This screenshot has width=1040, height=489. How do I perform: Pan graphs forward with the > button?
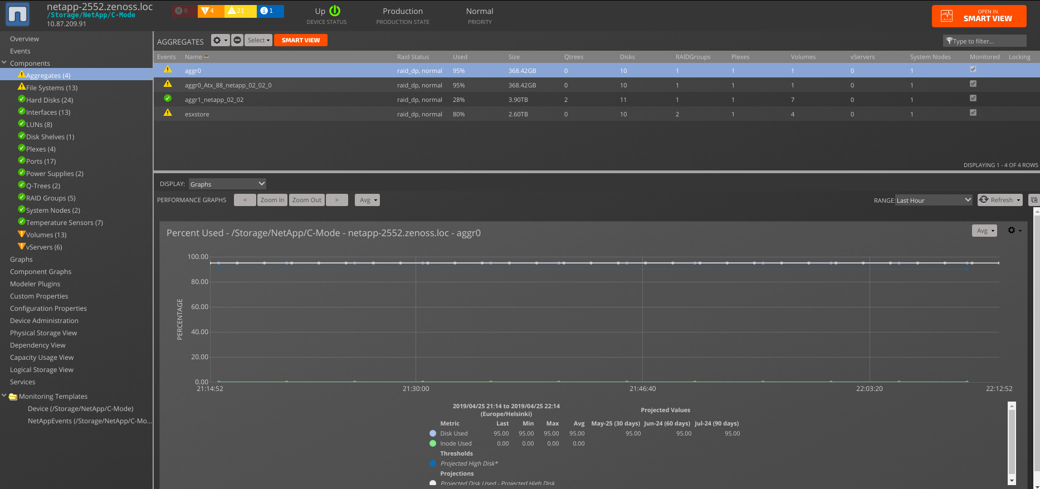click(336, 200)
